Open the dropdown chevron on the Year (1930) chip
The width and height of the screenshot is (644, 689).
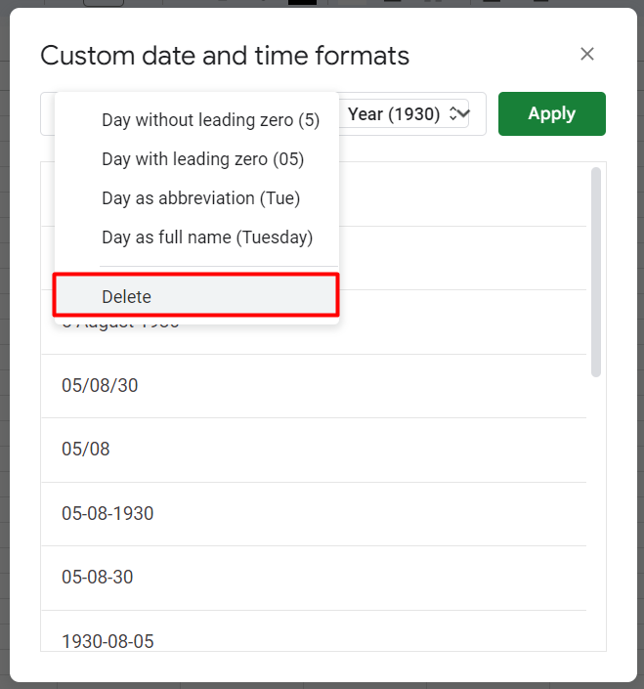pos(464,113)
